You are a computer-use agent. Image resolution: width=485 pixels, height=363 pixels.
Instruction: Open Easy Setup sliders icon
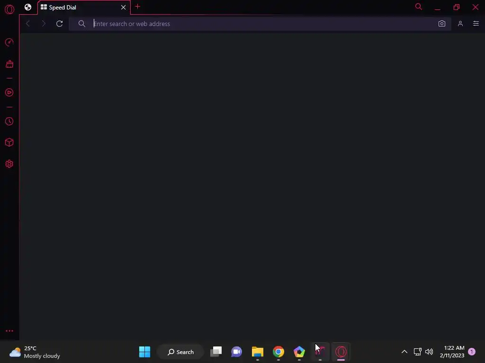coord(476,24)
